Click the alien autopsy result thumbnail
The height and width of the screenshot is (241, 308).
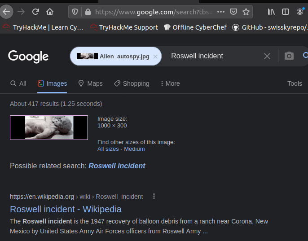pos(49,127)
